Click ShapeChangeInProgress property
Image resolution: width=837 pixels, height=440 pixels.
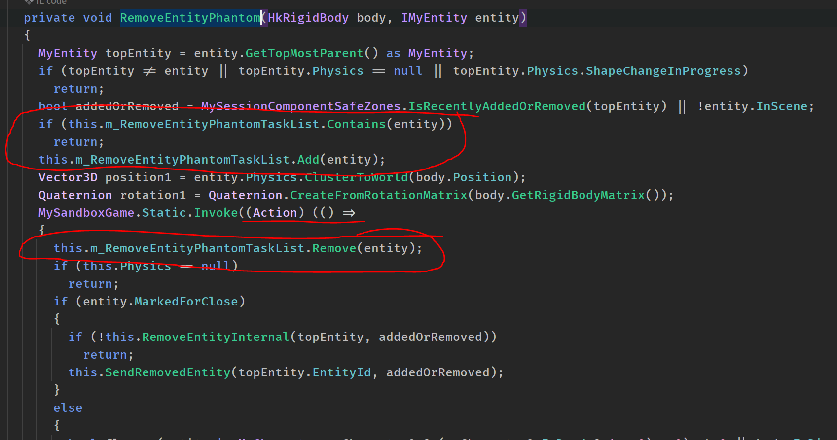point(663,71)
